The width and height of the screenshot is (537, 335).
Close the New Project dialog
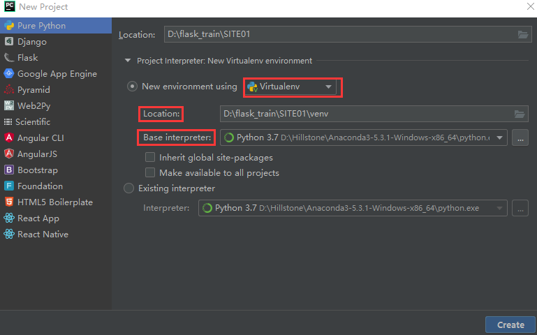coord(530,6)
